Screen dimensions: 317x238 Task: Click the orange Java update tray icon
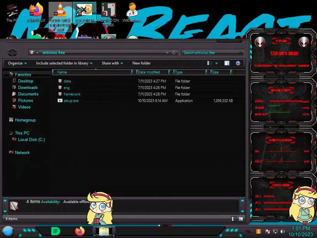coord(258,231)
